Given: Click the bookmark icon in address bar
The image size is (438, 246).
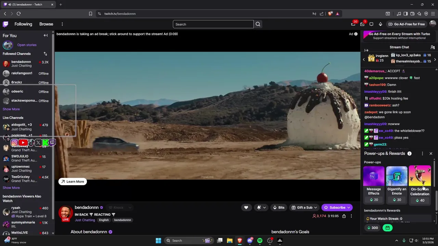Looking at the screenshot, I should [x=90, y=14].
